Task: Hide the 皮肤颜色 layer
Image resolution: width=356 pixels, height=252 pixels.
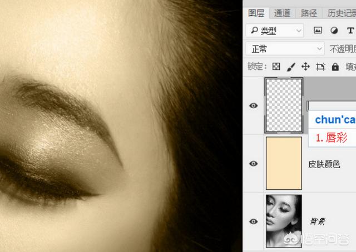Action: pyautogui.click(x=254, y=164)
